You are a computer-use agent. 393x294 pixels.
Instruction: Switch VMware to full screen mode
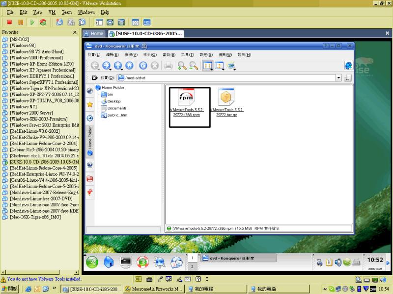pos(110,22)
